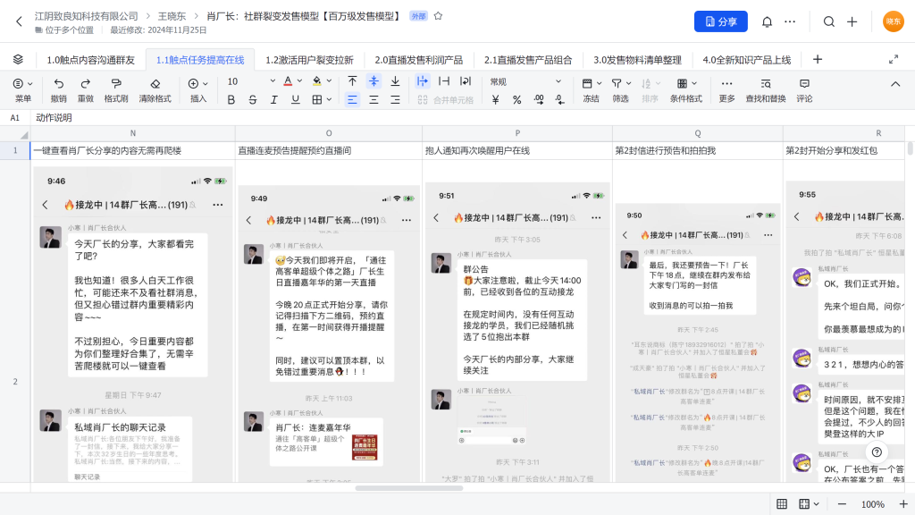Open the notifications bell
Screen dimensions: 915x515
click(767, 21)
